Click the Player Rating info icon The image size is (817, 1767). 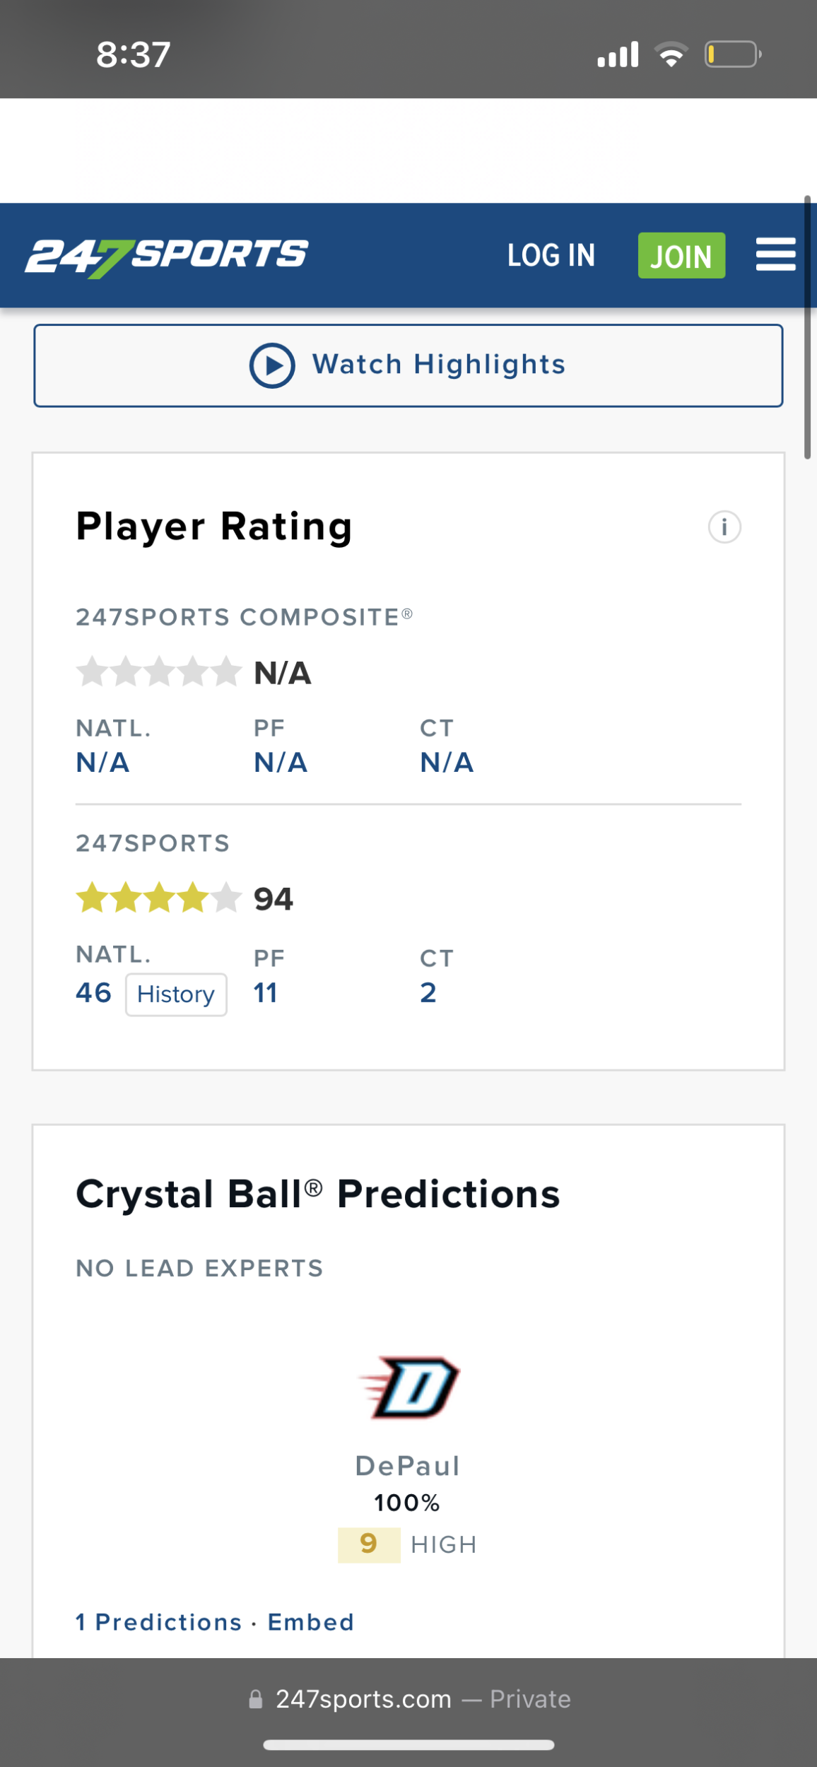[x=724, y=527]
